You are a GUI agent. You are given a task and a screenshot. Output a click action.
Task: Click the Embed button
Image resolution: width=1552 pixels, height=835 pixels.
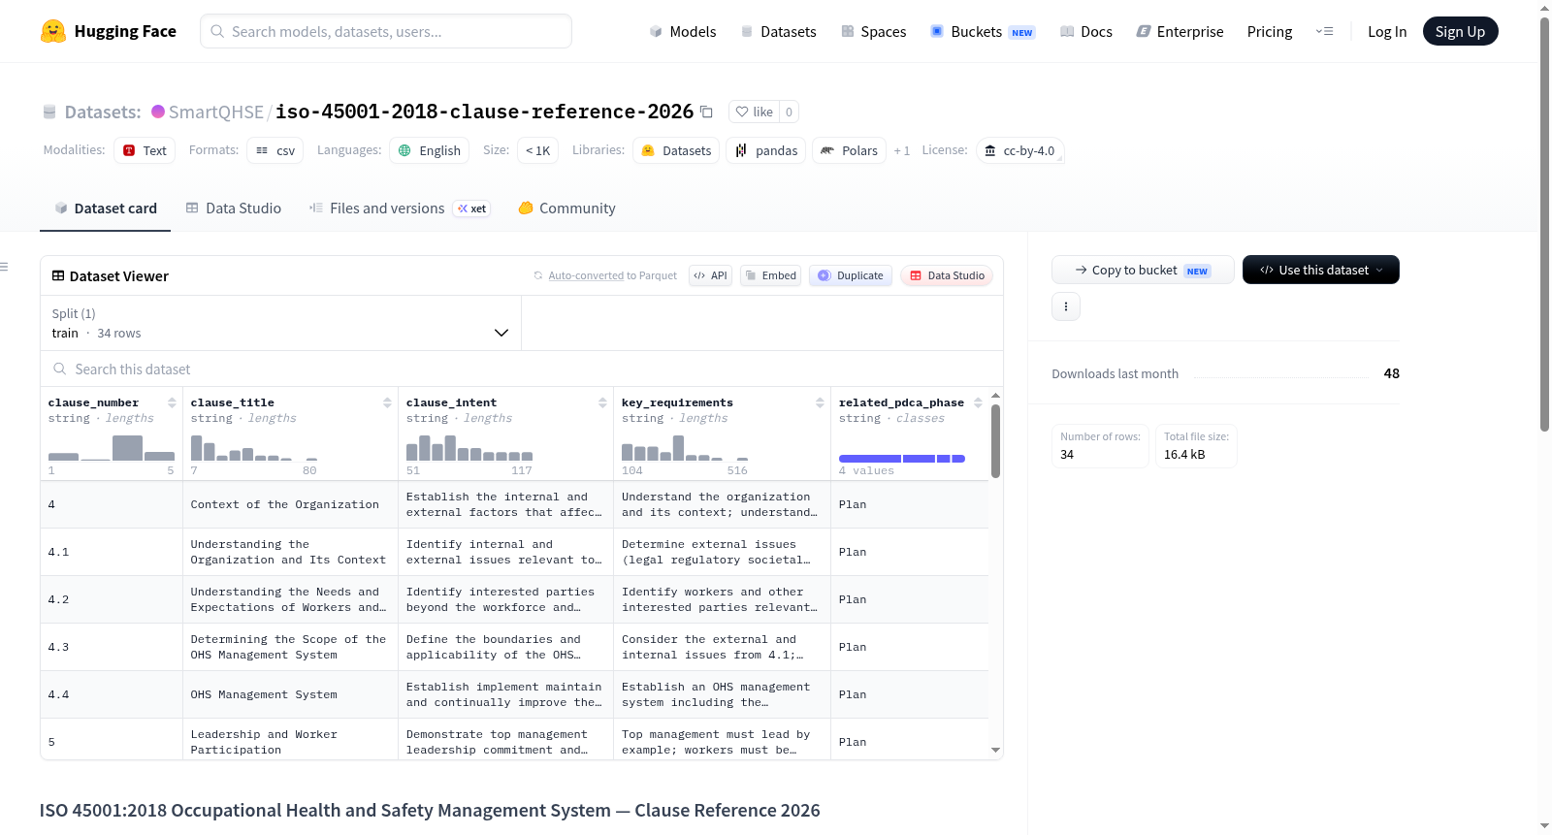click(770, 275)
